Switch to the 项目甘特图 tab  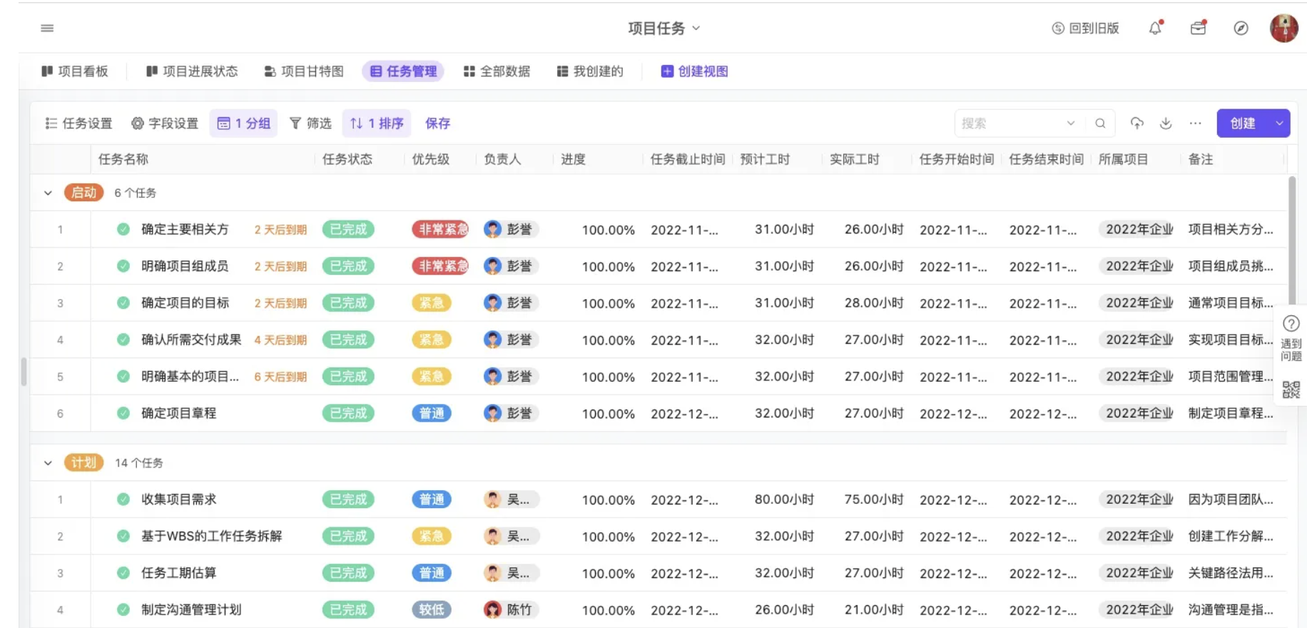[x=304, y=71]
